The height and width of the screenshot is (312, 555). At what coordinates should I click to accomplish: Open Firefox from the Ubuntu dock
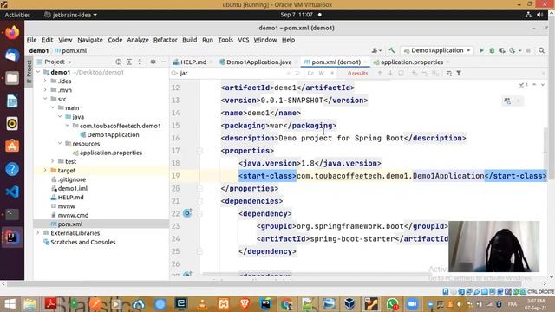pos(12,33)
